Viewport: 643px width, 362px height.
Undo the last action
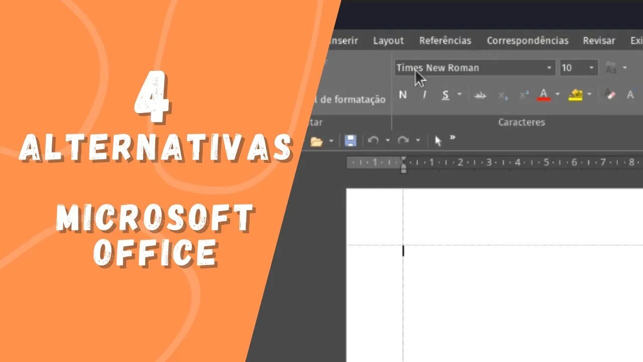coord(373,141)
